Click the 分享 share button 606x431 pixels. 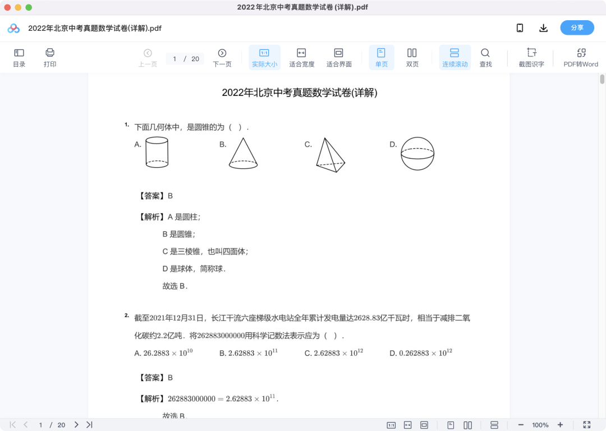tap(577, 28)
